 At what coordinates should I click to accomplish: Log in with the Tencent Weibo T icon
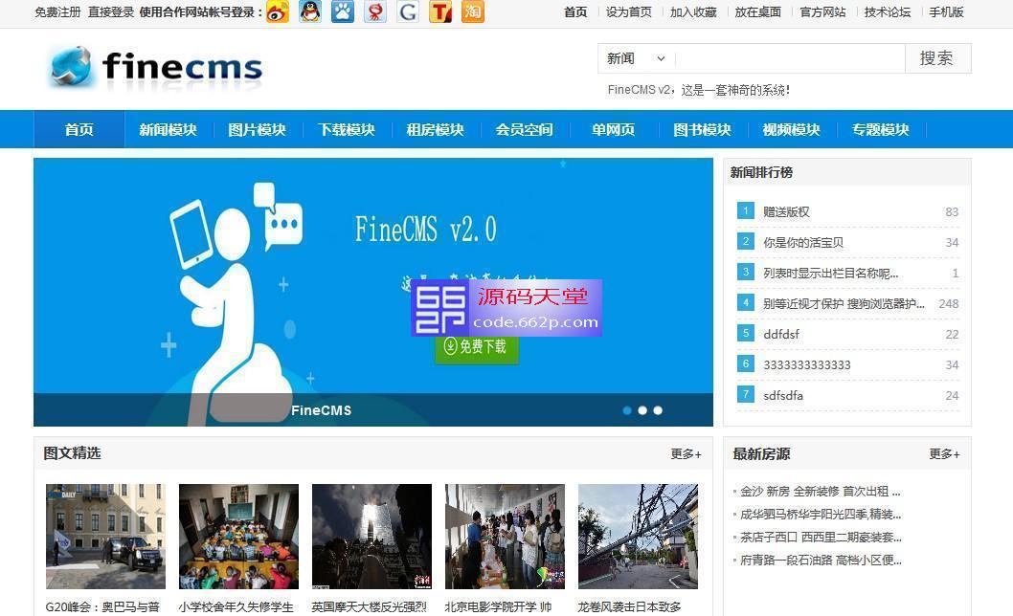click(440, 11)
